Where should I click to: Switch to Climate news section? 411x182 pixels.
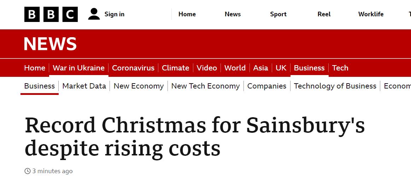click(x=175, y=68)
